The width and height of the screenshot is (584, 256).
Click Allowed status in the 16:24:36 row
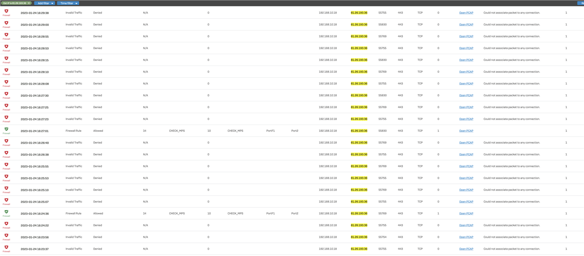(98, 214)
